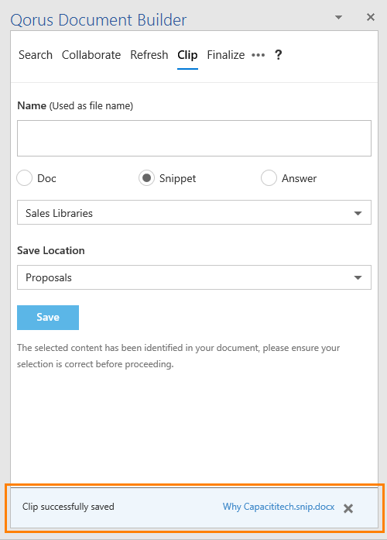
Task: Select the Clip tab
Action: pos(187,55)
